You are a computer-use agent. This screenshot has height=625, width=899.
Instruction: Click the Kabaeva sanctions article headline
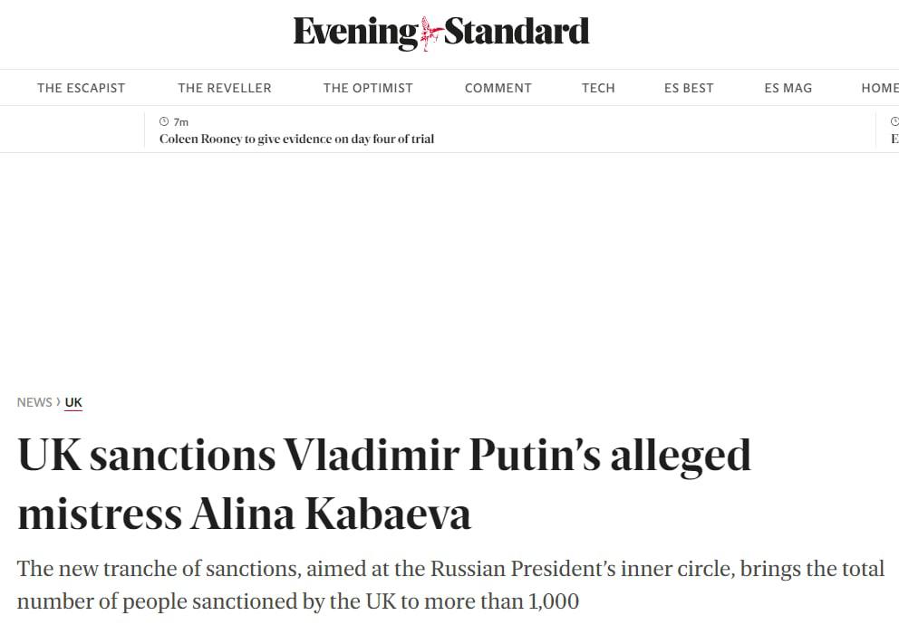[x=384, y=484]
